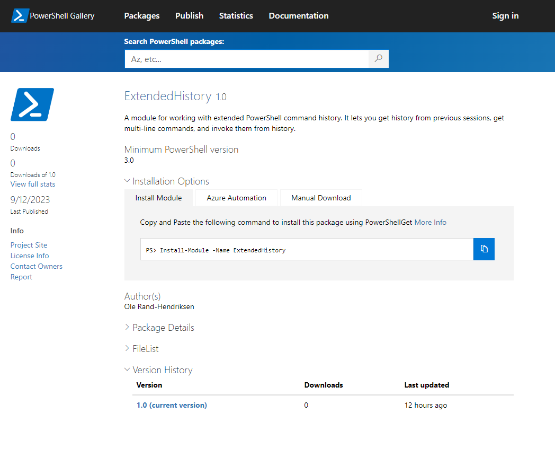Collapse the Installation Options section
Screen dimensions: 555x457
167,181
